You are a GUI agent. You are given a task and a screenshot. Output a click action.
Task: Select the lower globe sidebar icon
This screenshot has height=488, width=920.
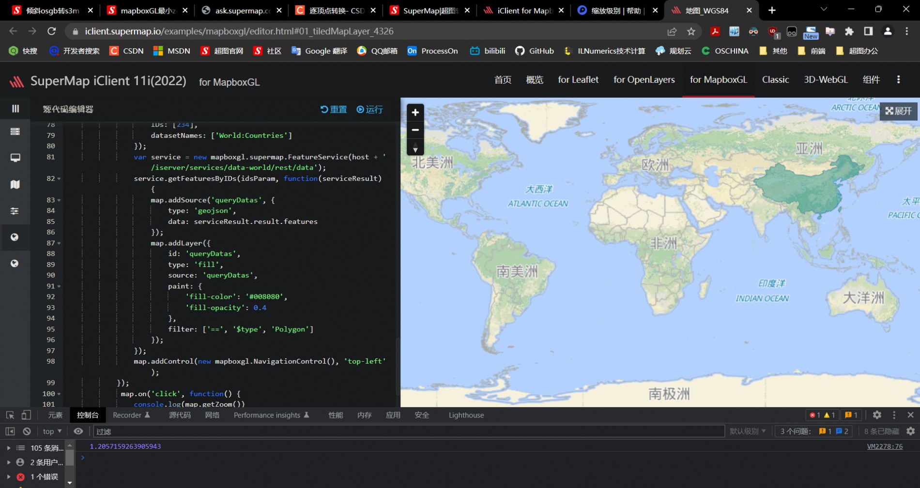[x=15, y=264]
